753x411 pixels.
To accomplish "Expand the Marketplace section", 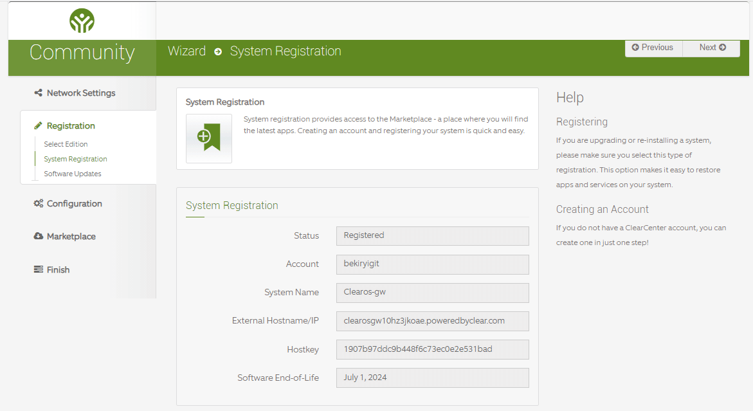I will [71, 236].
